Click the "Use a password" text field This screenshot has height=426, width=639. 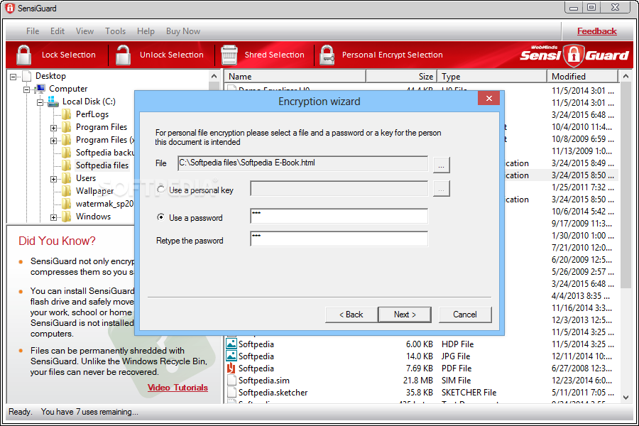point(339,216)
